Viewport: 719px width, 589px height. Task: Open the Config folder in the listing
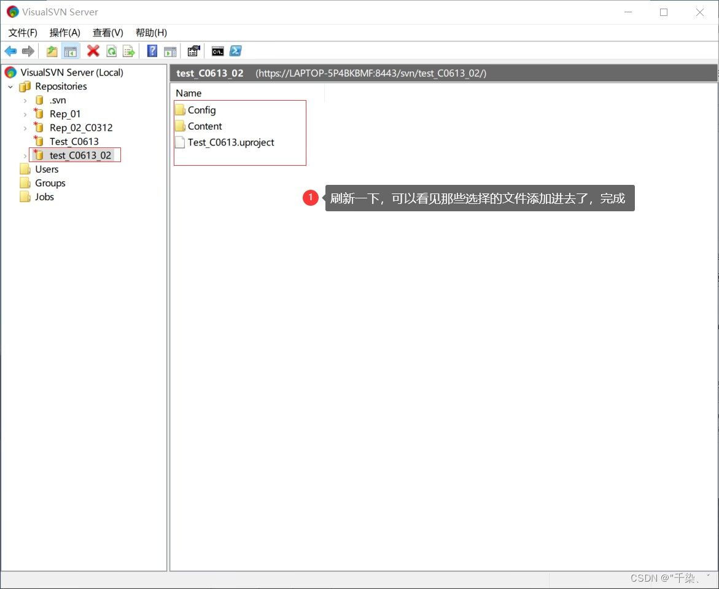coord(201,110)
